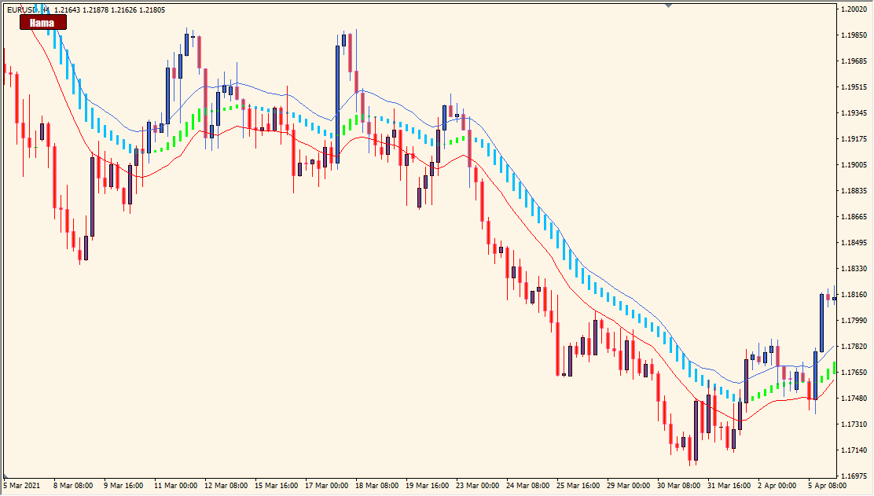Click the EURUSD,H4 symbol title text

[28, 9]
